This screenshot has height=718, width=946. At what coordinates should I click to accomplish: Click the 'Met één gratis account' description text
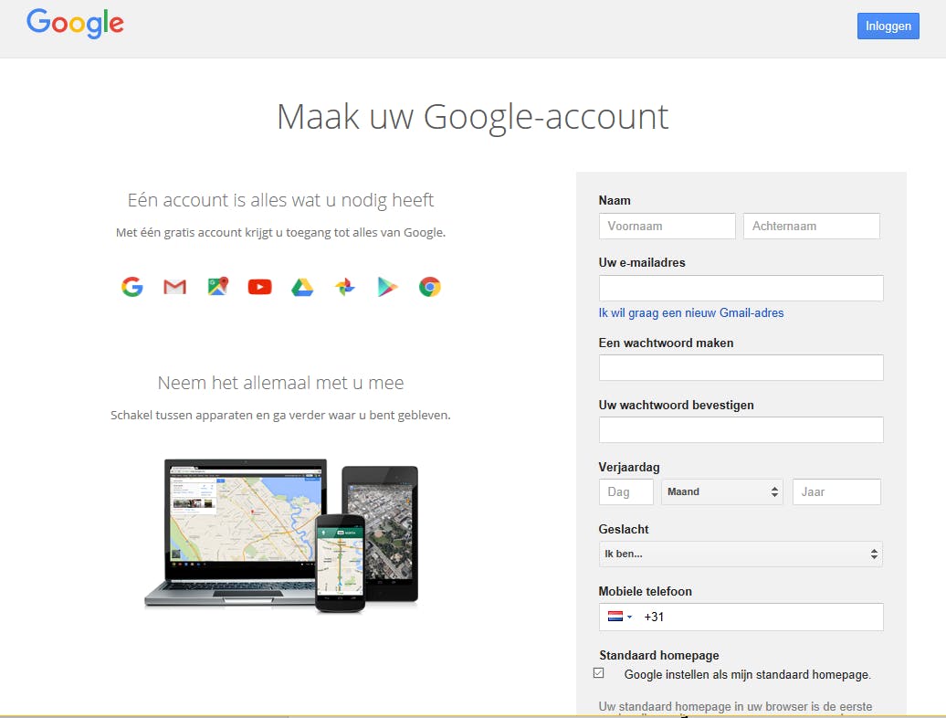[x=280, y=232]
